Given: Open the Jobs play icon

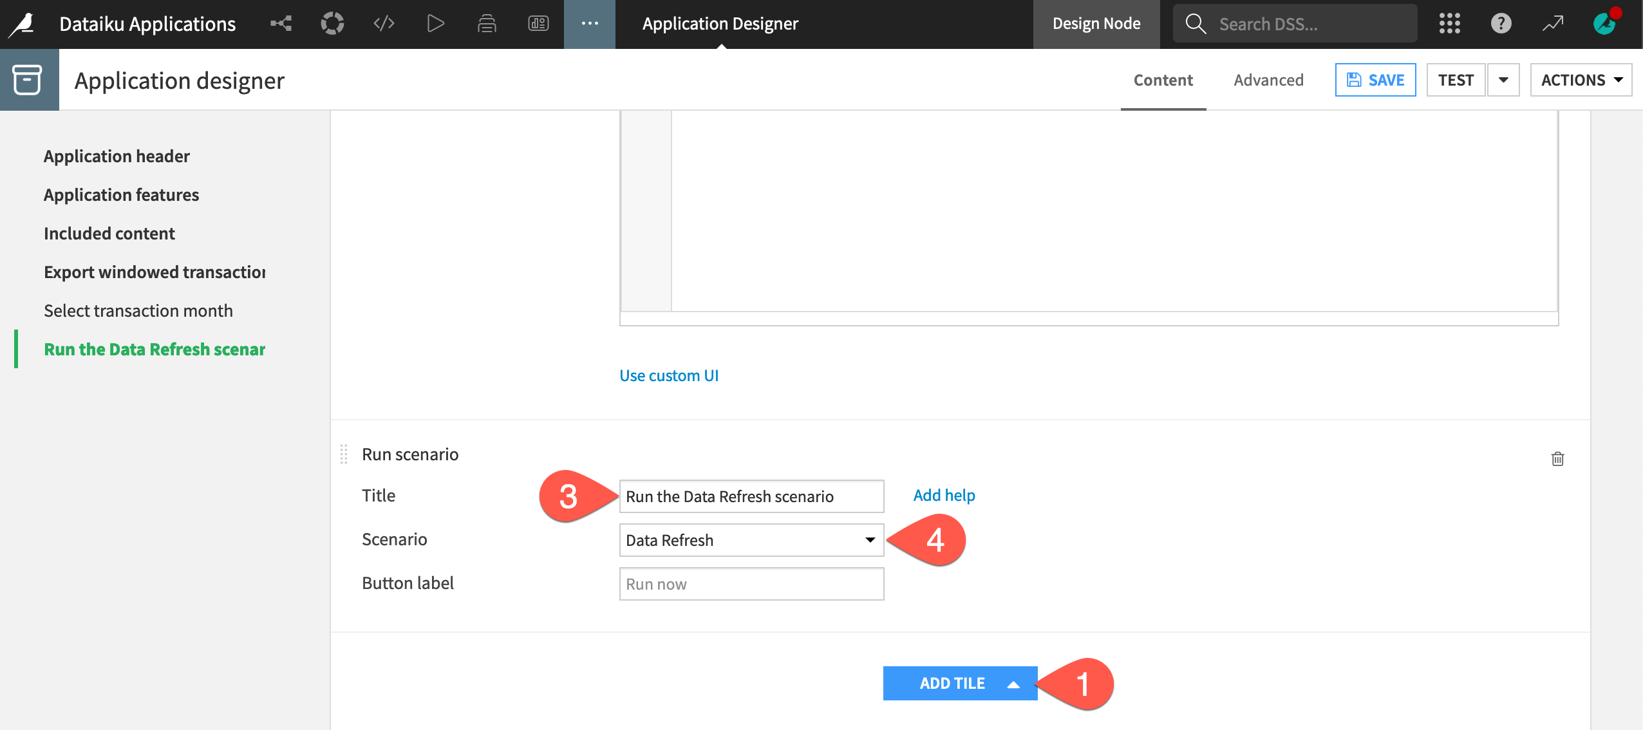Looking at the screenshot, I should pyautogui.click(x=435, y=24).
